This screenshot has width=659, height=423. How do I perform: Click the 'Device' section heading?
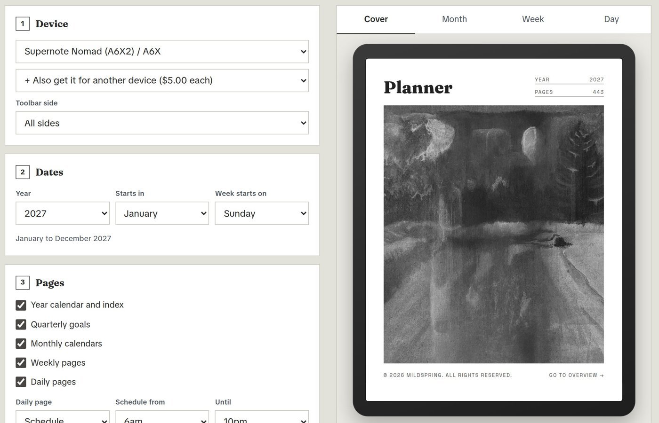coord(52,24)
